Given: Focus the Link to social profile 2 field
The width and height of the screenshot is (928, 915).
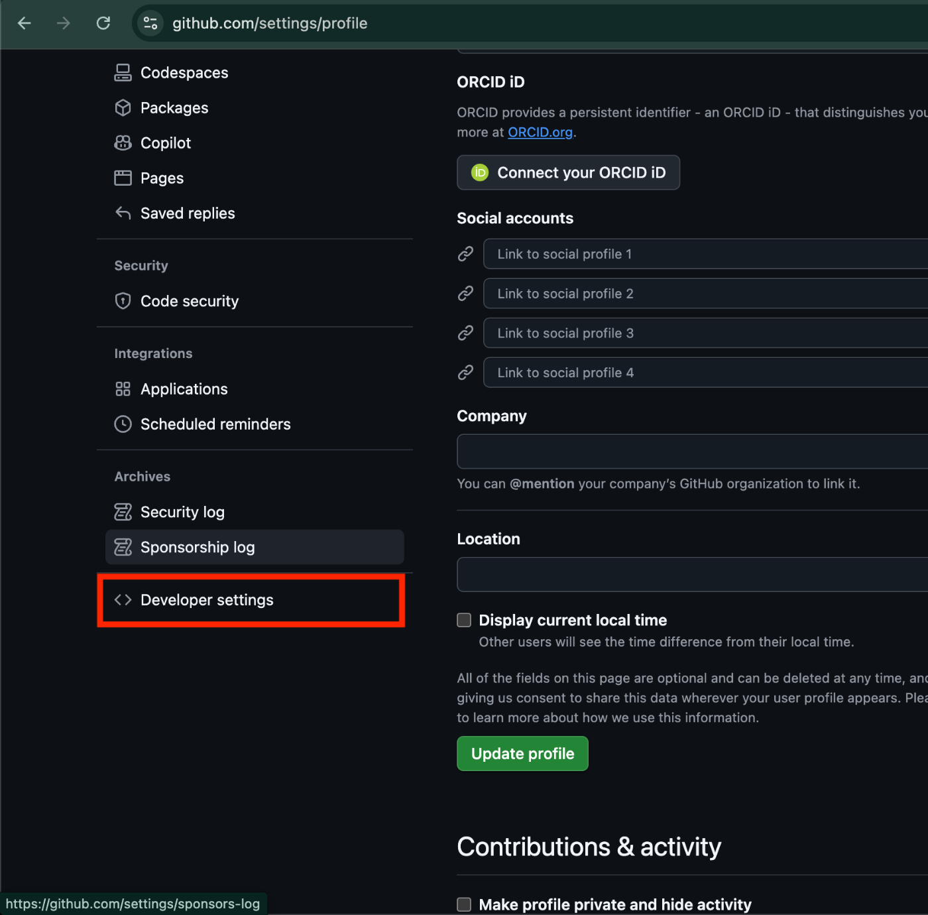Looking at the screenshot, I should pos(705,294).
